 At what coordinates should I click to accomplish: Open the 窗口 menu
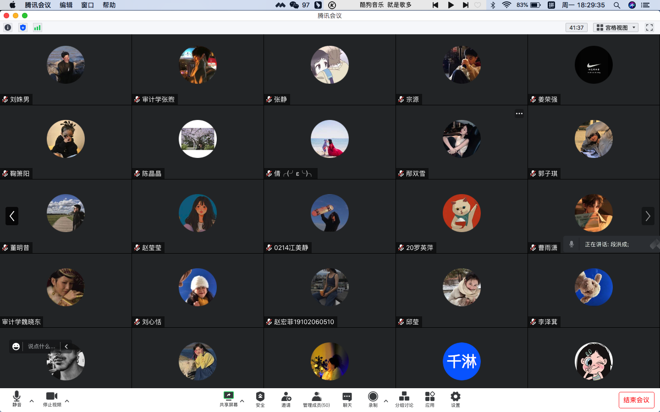pyautogui.click(x=88, y=5)
